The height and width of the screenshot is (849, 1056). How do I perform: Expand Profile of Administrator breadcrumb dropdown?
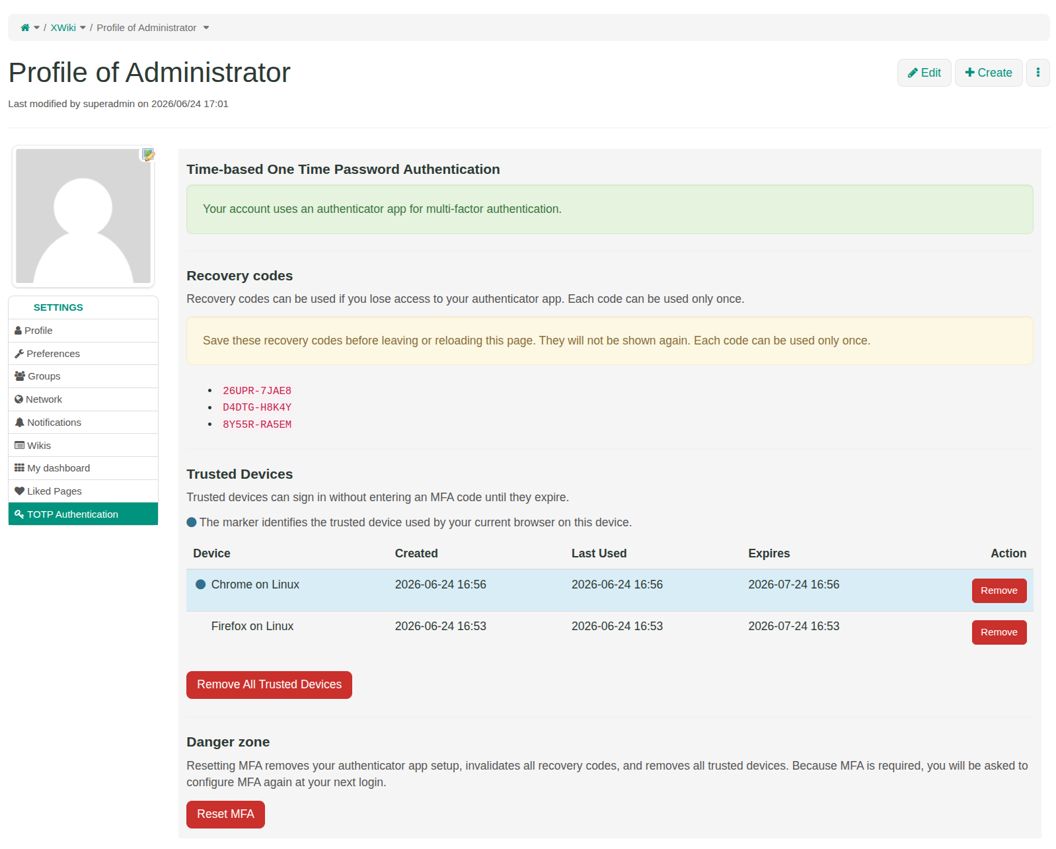206,28
